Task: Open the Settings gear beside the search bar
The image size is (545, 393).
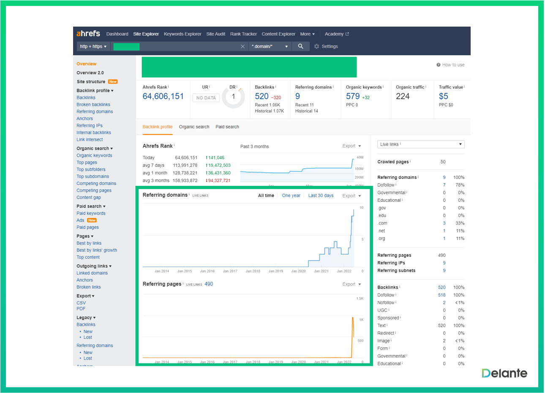Action: pyautogui.click(x=316, y=46)
